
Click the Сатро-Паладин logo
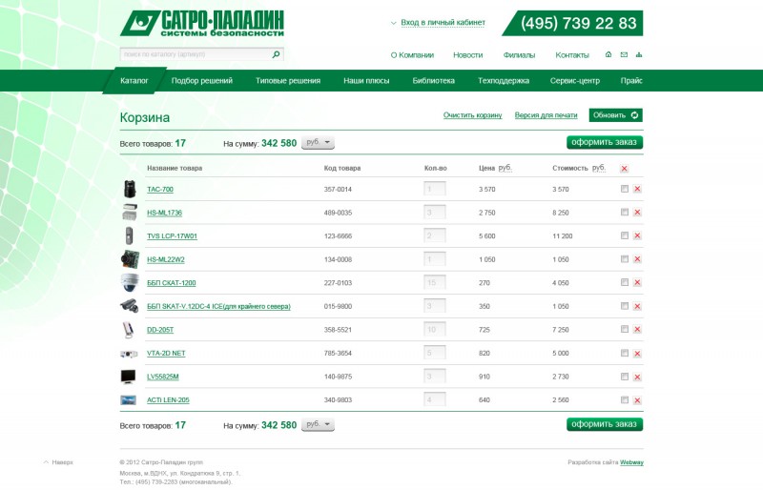(x=202, y=24)
